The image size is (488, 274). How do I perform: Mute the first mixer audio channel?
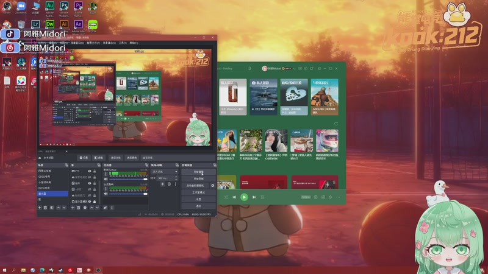(106, 179)
